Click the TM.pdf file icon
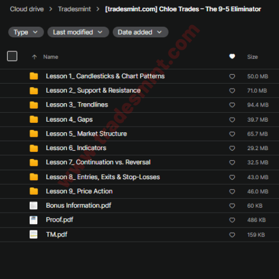279x279 pixels. [x=33, y=234]
